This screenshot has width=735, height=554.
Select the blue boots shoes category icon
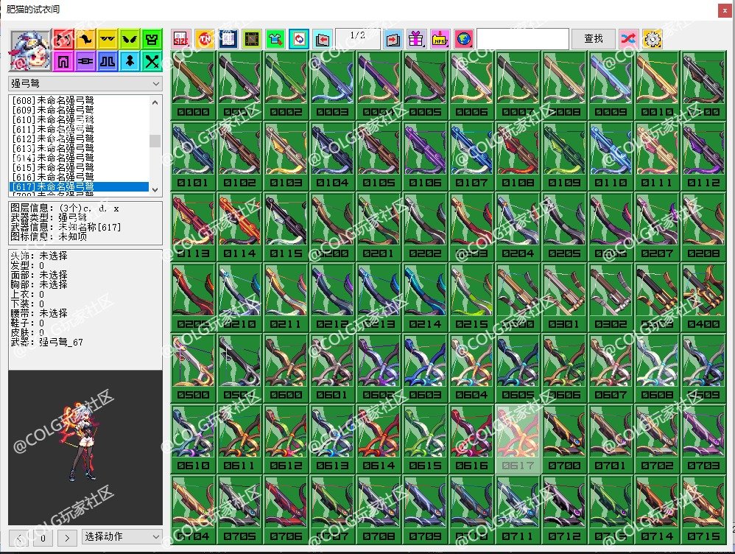pyautogui.click(x=108, y=61)
